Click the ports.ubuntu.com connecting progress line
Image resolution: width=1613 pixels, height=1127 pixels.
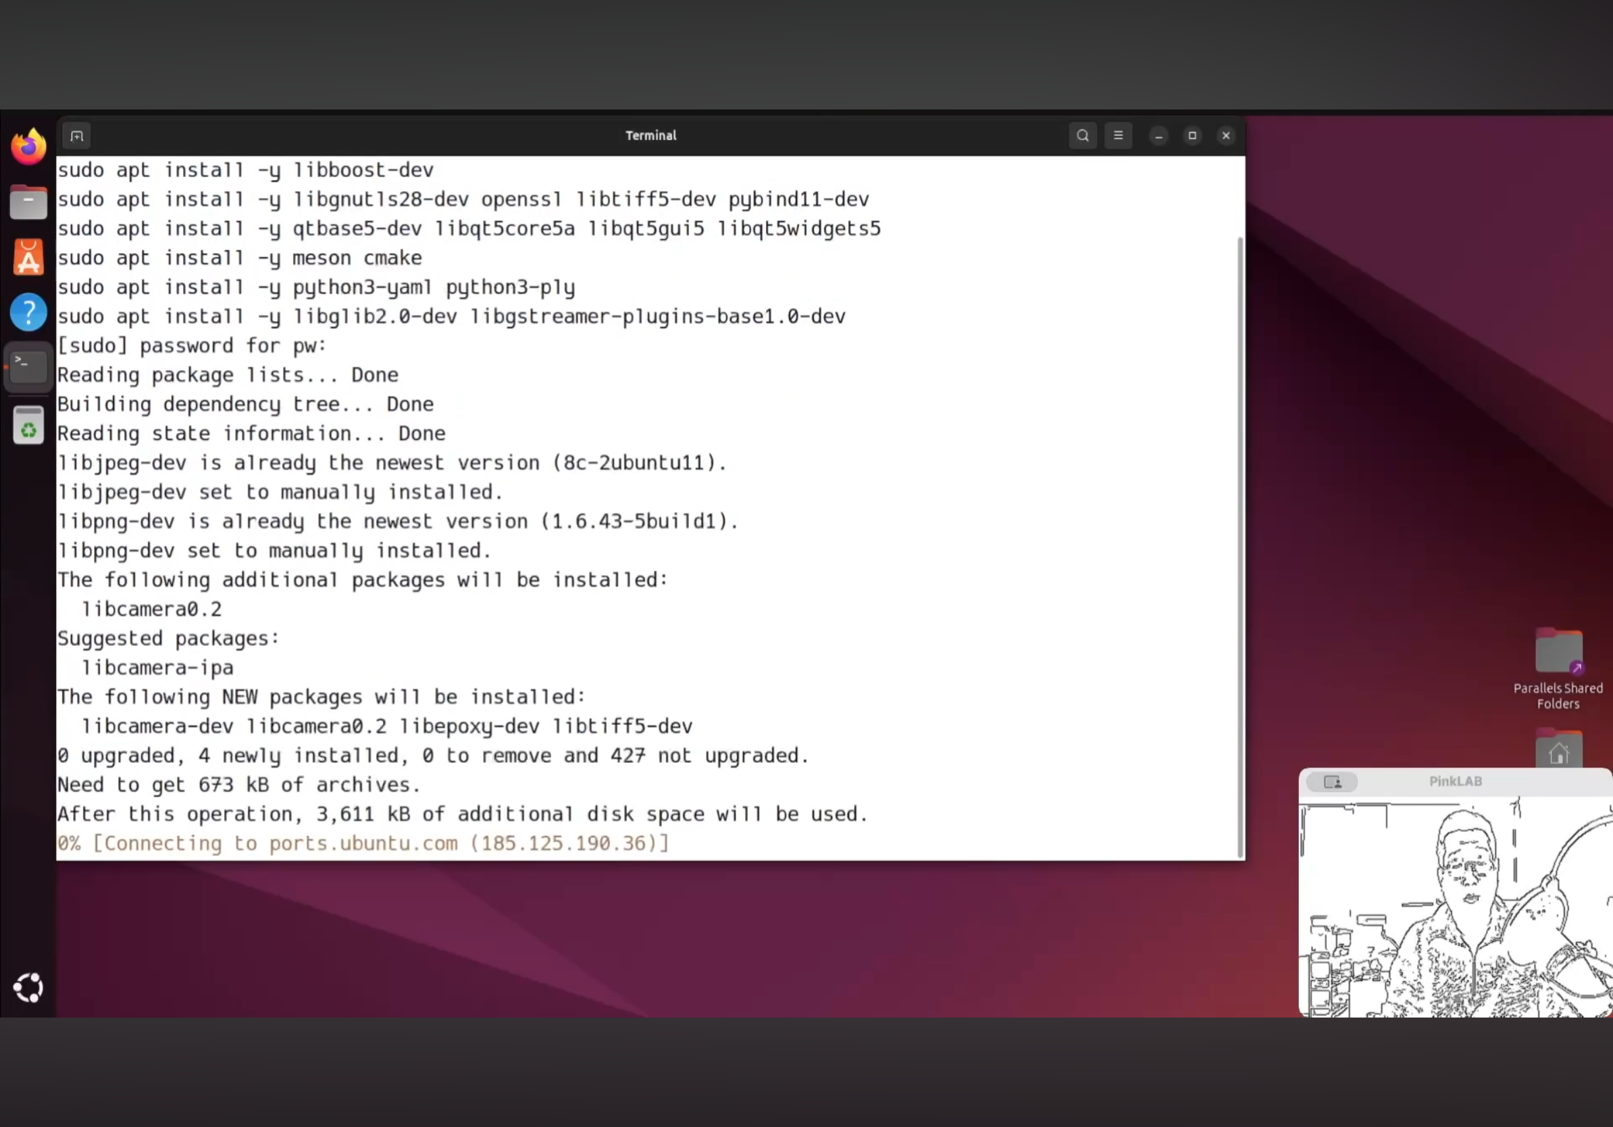[363, 843]
